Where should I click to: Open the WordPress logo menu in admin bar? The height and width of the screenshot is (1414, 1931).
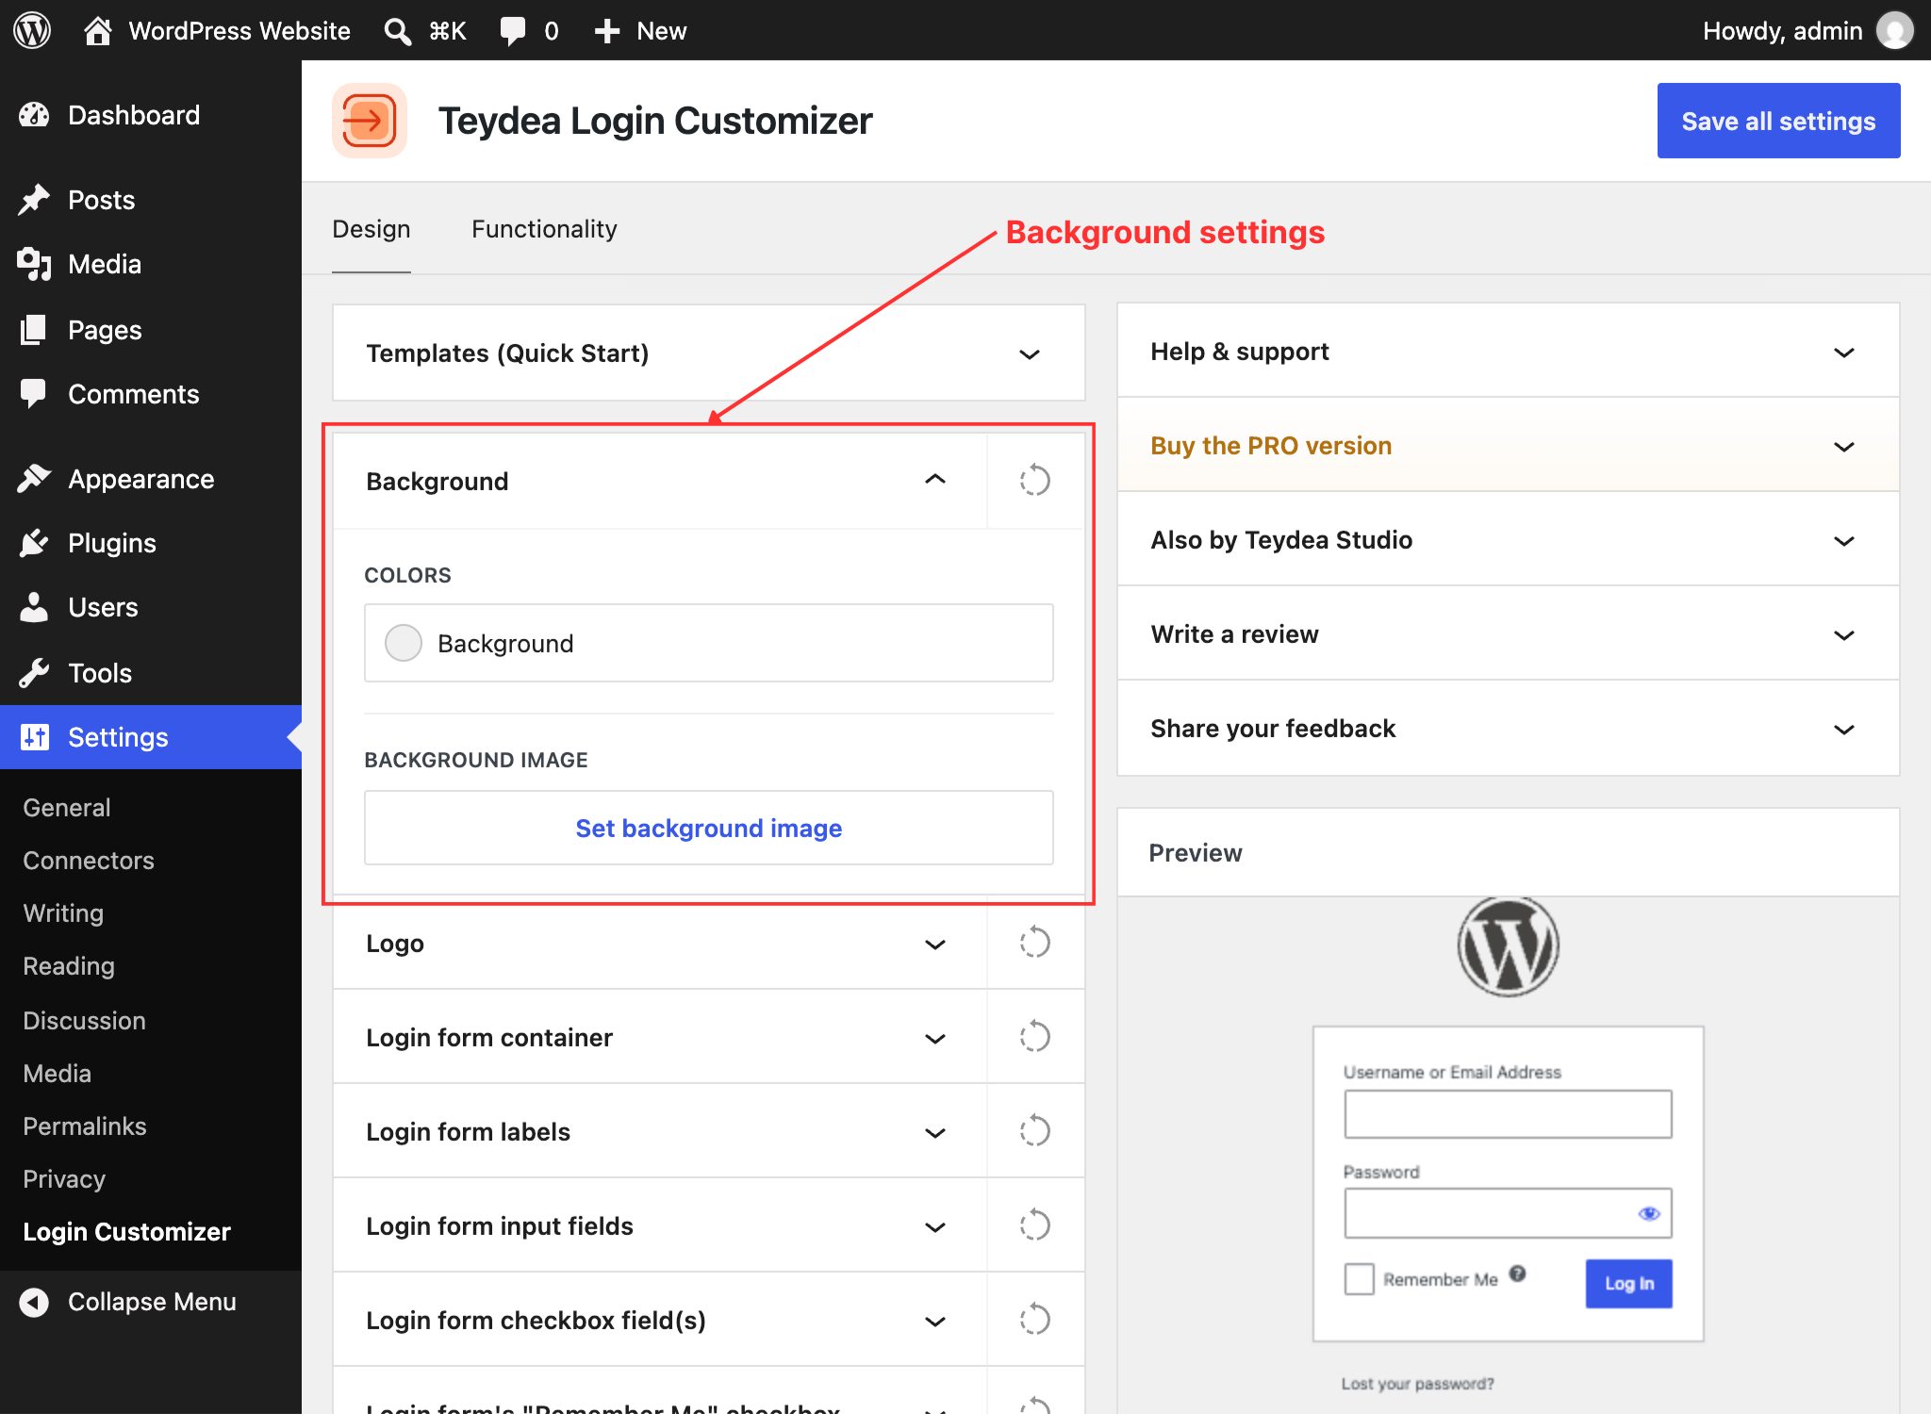coord(32,30)
